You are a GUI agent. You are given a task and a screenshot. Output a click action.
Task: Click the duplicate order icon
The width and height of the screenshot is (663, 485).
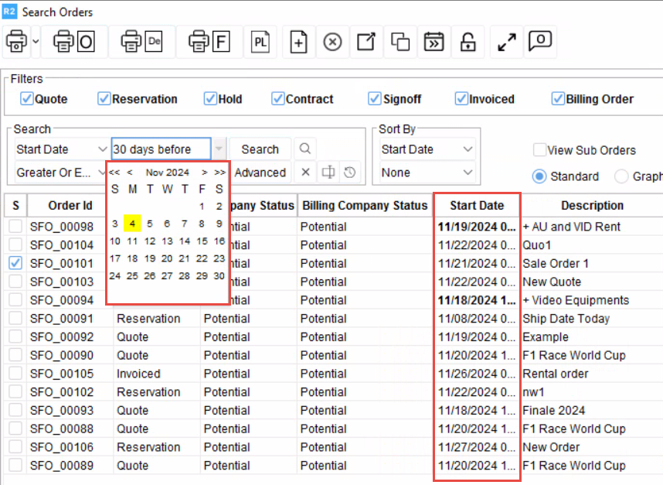pyautogui.click(x=400, y=43)
